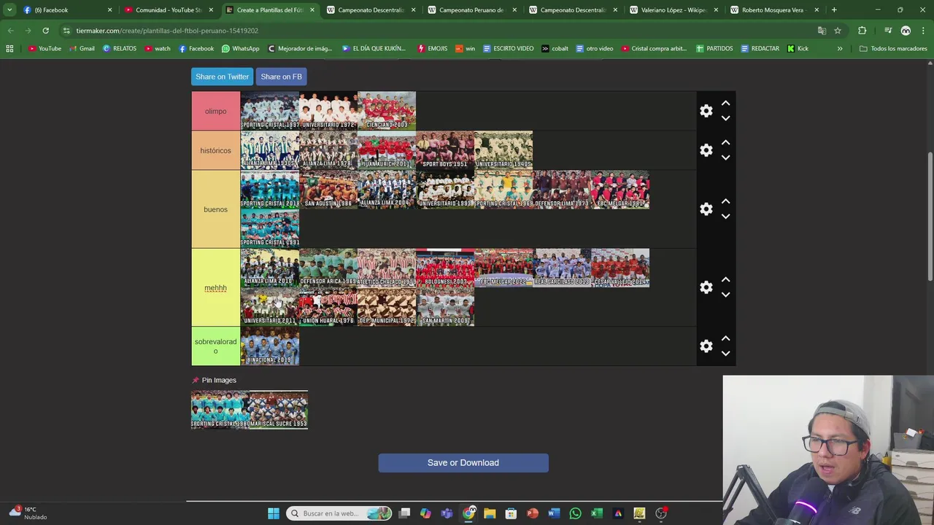Click the tiermaker.com address bar
This screenshot has height=525, width=934.
pyautogui.click(x=438, y=31)
